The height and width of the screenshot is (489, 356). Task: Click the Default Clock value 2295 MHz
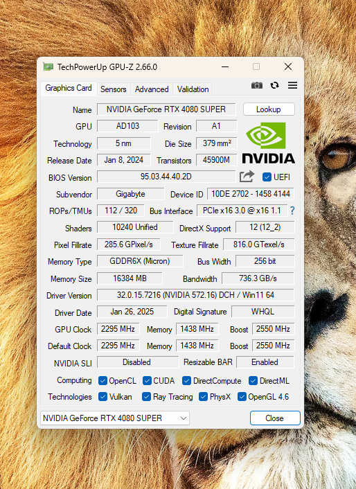[118, 346]
